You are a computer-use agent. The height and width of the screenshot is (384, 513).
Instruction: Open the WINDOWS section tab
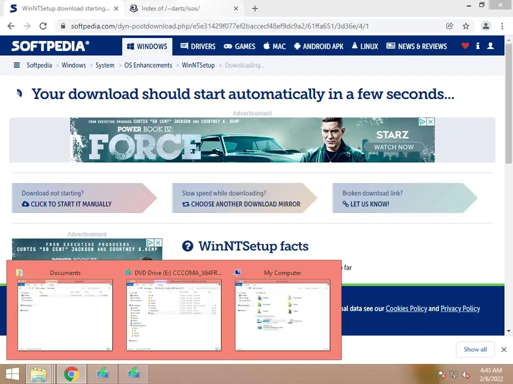tap(147, 46)
